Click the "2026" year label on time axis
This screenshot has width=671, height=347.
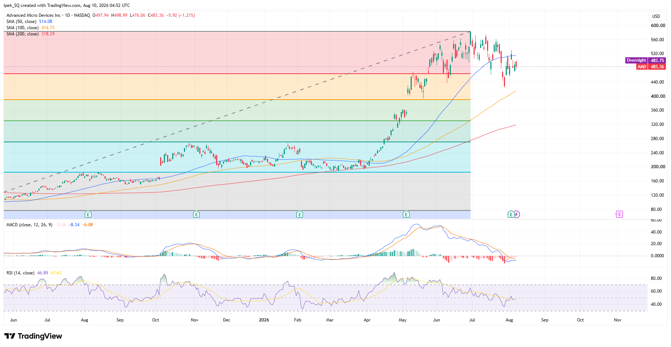(264, 320)
